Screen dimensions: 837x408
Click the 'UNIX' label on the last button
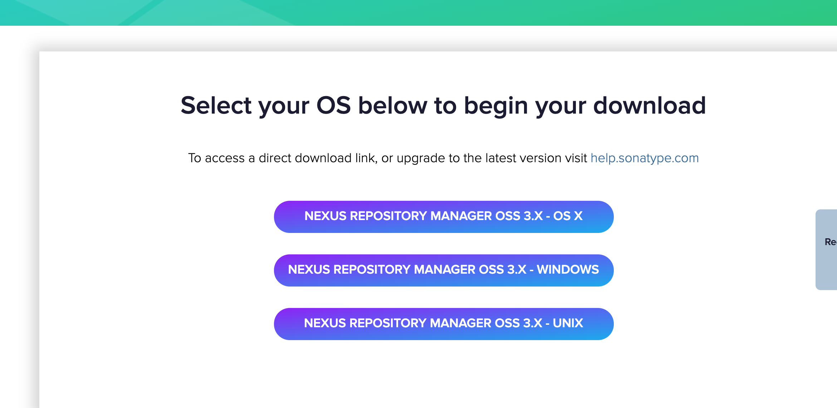pyautogui.click(x=568, y=323)
